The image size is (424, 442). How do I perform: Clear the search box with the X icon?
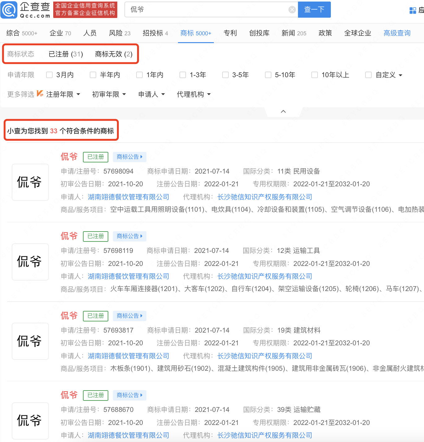(x=292, y=10)
